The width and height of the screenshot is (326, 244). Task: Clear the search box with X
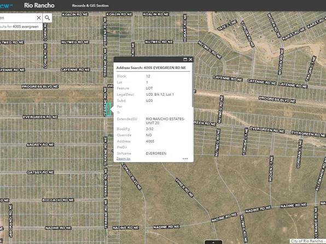point(39,18)
